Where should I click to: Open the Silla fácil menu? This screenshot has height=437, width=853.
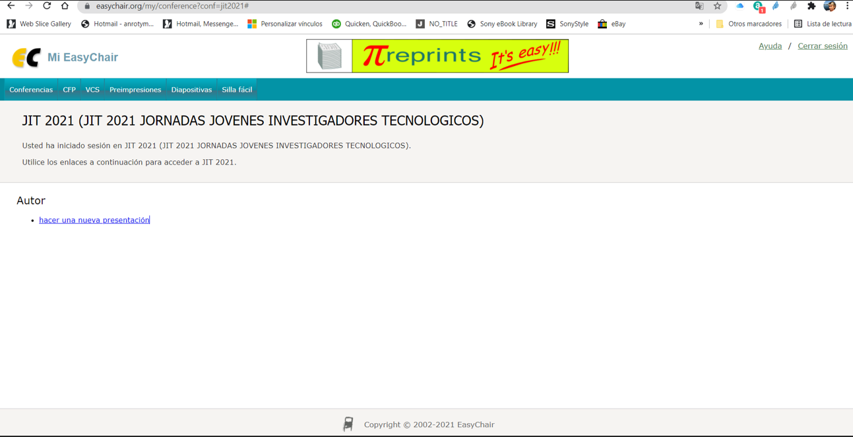coord(237,90)
